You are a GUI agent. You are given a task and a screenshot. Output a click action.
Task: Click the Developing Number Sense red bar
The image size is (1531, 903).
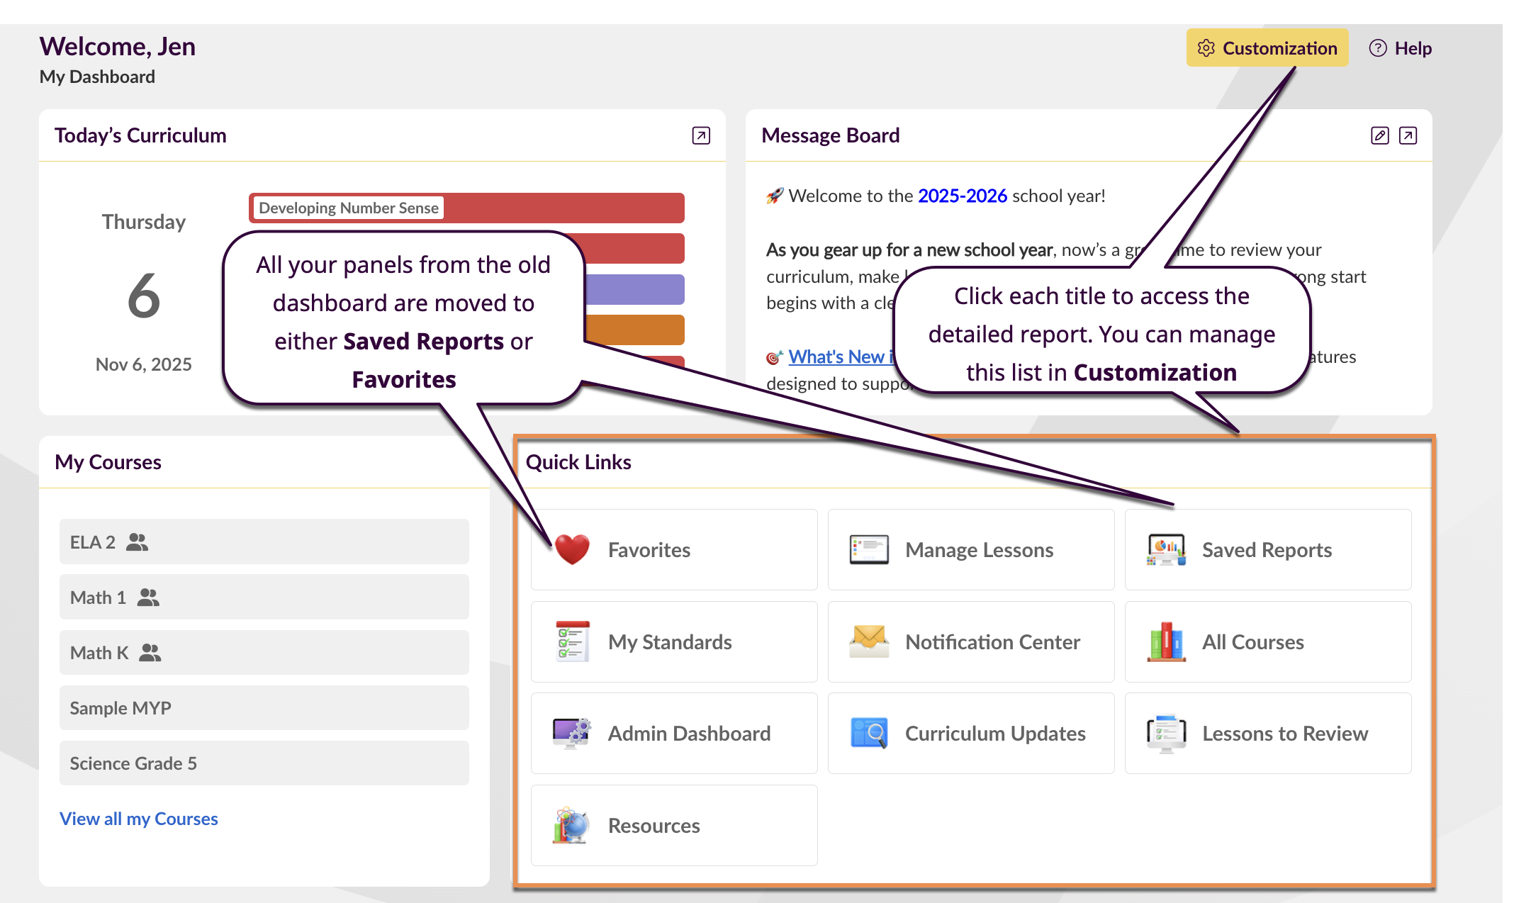point(466,208)
